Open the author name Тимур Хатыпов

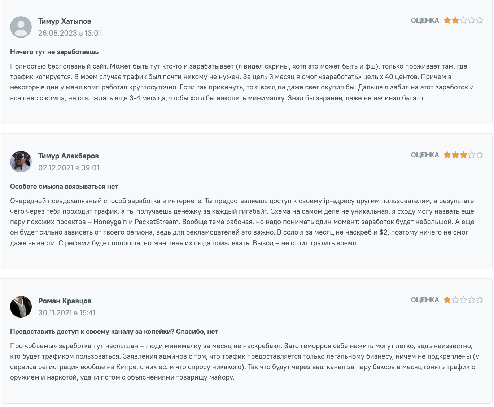(65, 21)
